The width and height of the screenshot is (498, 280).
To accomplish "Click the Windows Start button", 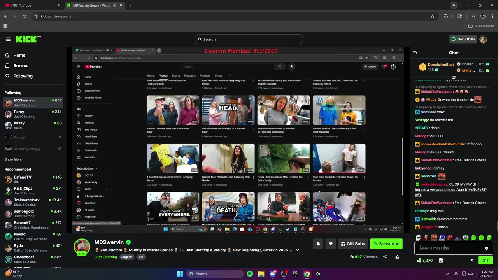I will pos(180,274).
